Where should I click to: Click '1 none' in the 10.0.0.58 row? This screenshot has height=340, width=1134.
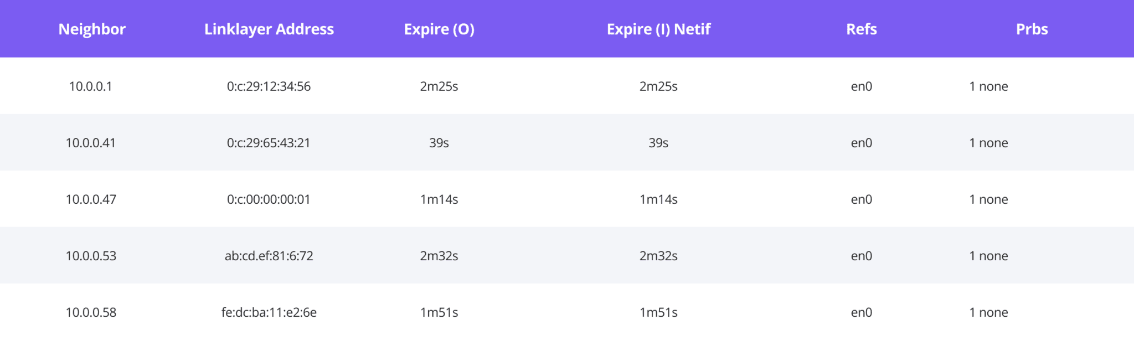tap(988, 312)
